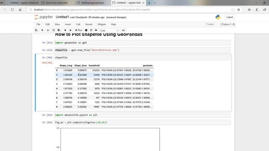Screen dimensions: 269x151
Task: Close the Untitled1 Jupyter tab
Action: coord(143,3)
